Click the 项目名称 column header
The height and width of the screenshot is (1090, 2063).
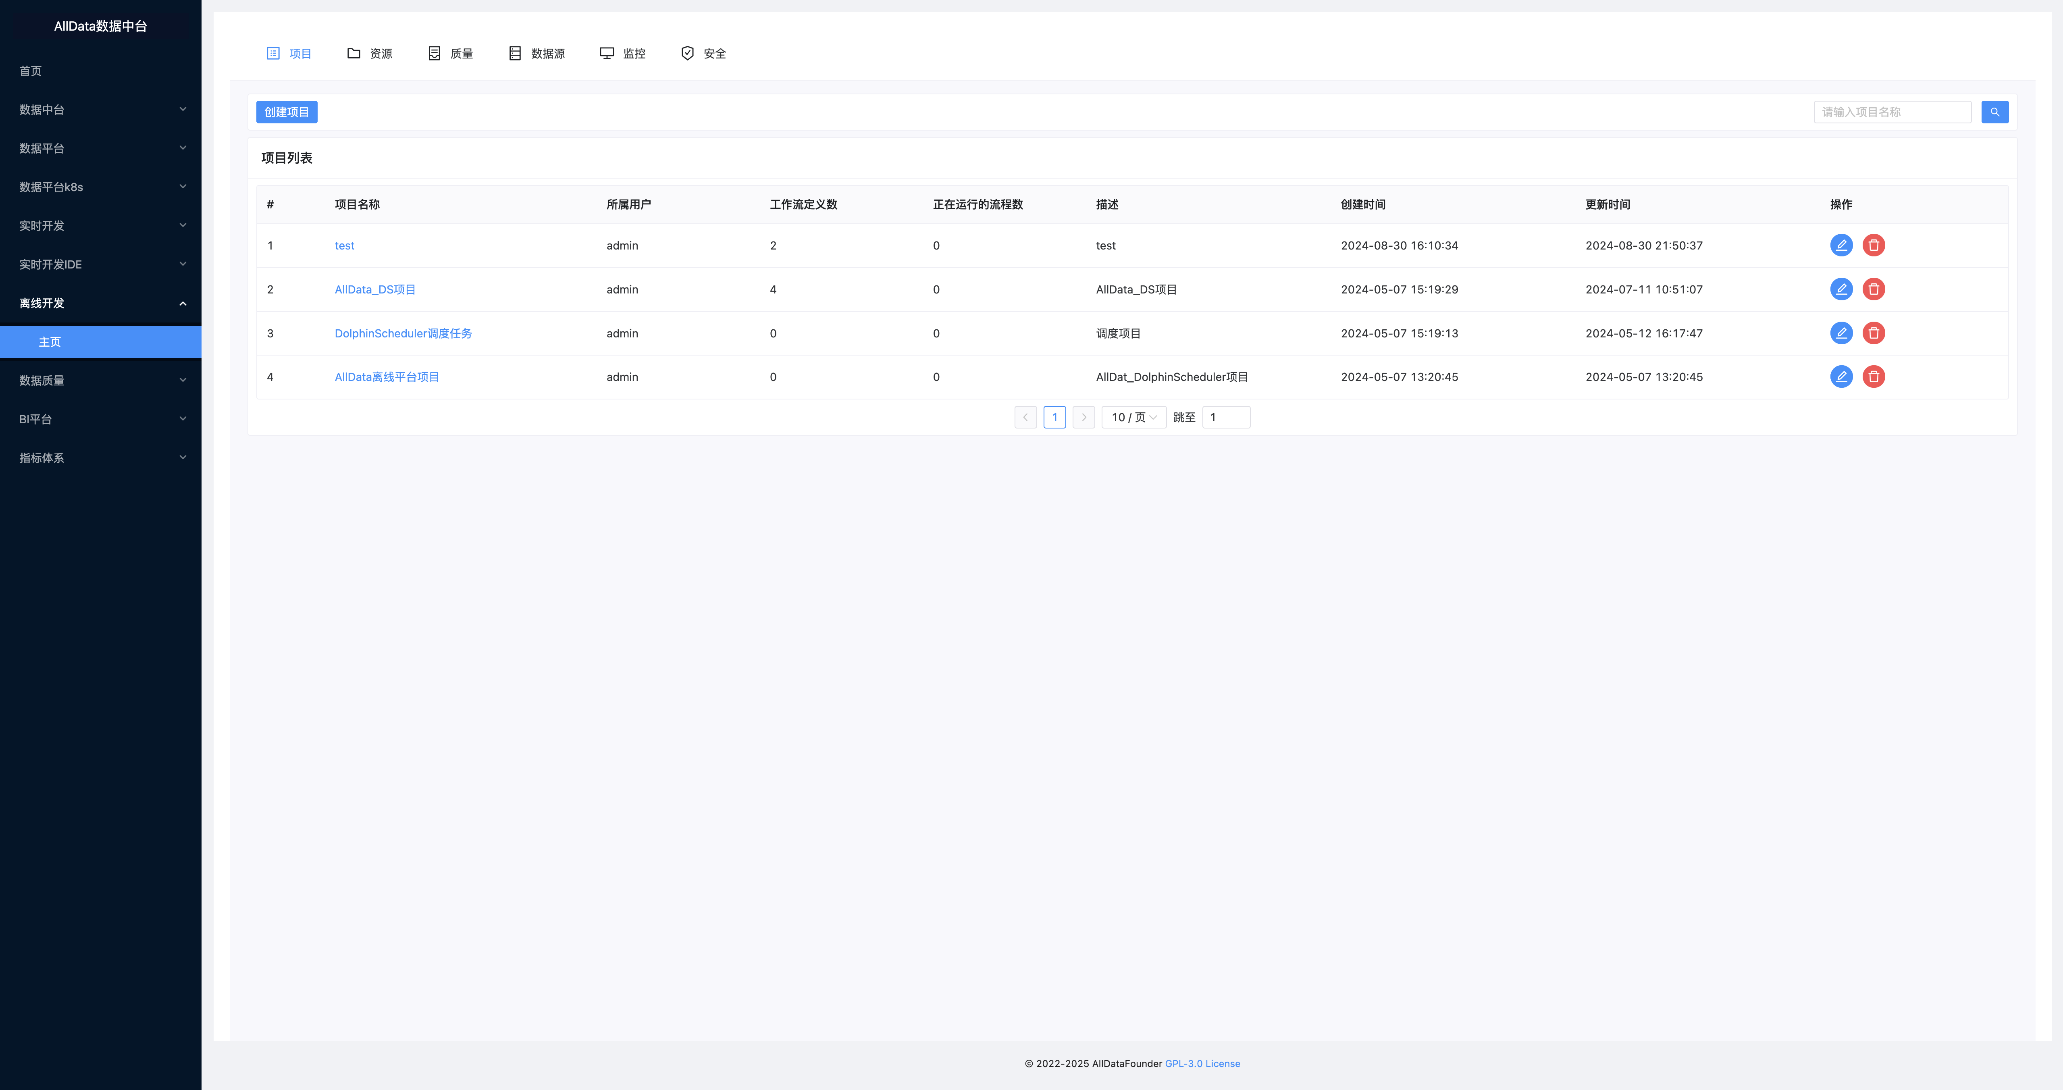[357, 204]
